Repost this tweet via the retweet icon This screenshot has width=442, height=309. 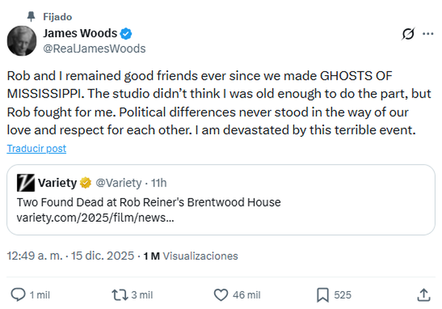tap(120, 294)
